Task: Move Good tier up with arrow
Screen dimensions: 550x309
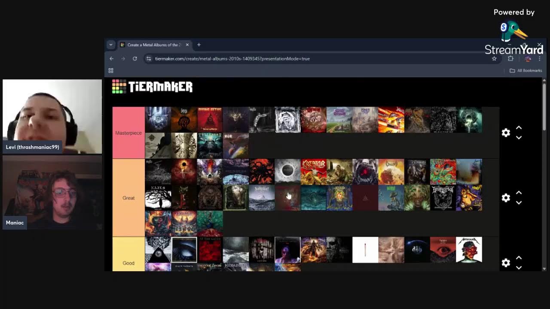Action: 519,258
